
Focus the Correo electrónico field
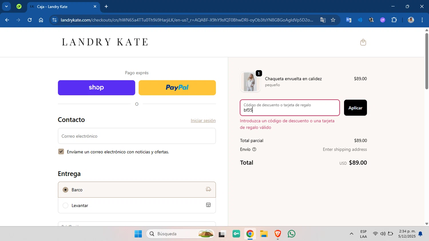pos(137,136)
